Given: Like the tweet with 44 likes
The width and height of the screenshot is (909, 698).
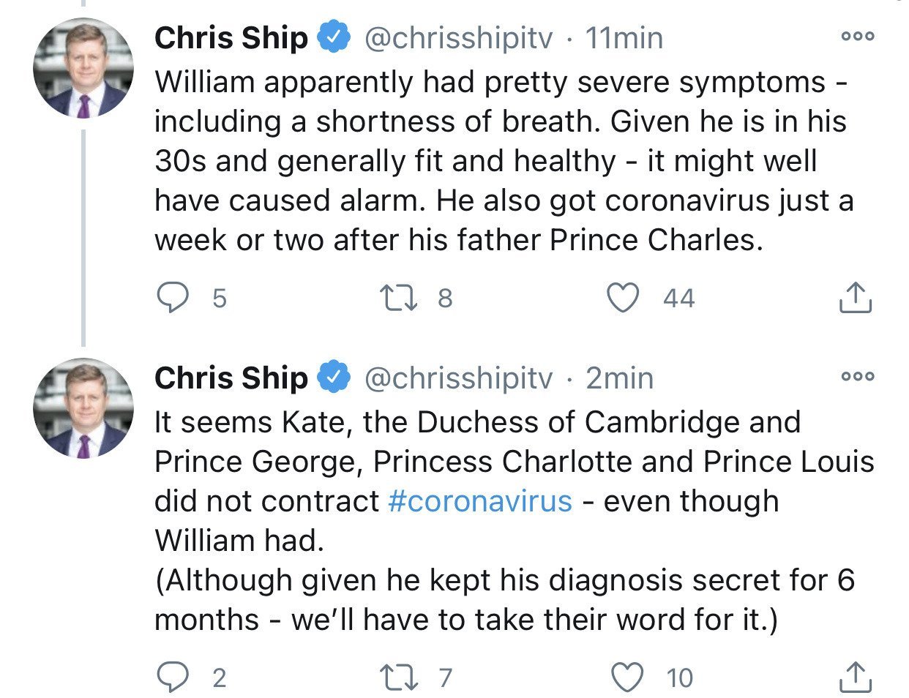Looking at the screenshot, I should 624,298.
